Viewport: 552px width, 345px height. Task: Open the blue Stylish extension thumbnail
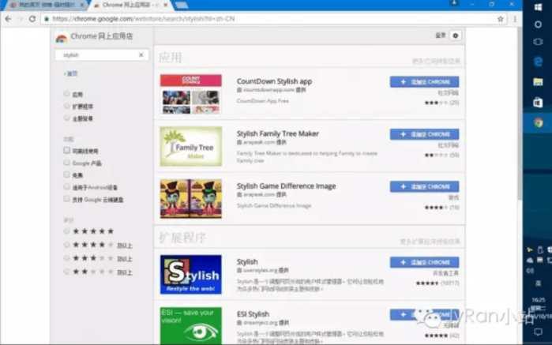[191, 275]
